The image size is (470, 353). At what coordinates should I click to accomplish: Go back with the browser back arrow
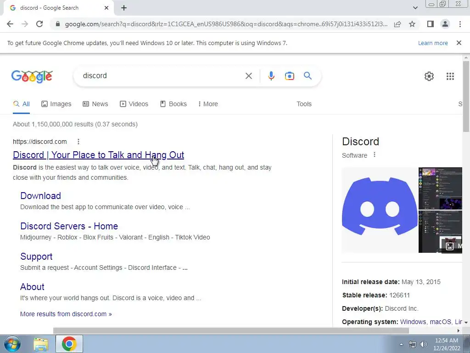tap(10, 24)
